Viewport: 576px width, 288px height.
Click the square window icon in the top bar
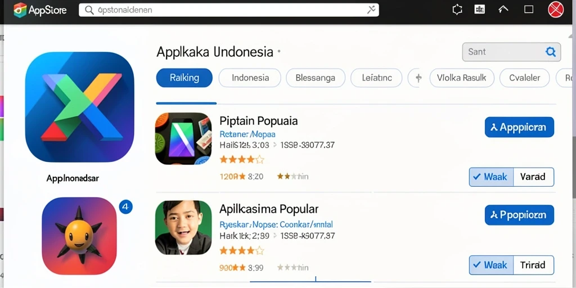(x=529, y=10)
